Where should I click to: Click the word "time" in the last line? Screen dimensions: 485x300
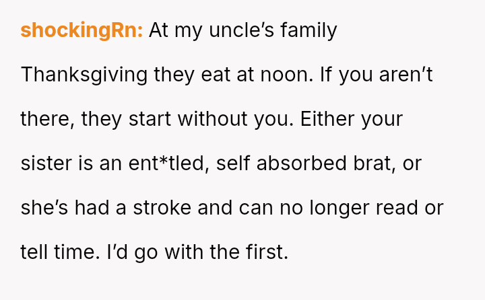(x=67, y=252)
